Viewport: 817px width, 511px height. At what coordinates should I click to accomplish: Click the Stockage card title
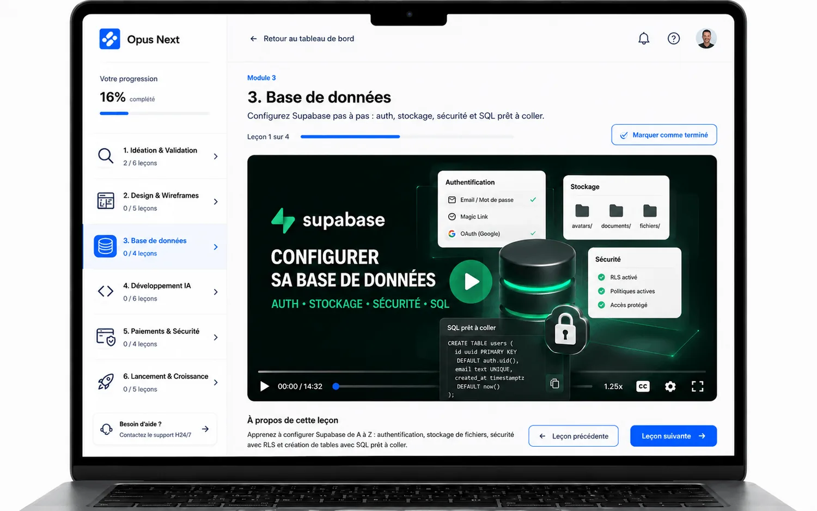coord(585,187)
